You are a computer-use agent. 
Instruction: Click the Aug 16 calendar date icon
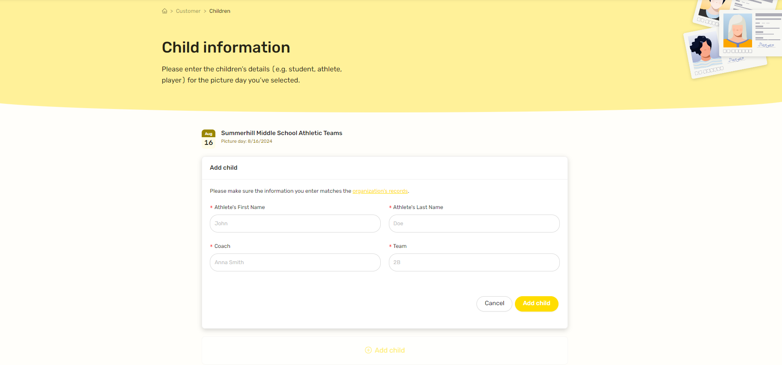pyautogui.click(x=209, y=138)
